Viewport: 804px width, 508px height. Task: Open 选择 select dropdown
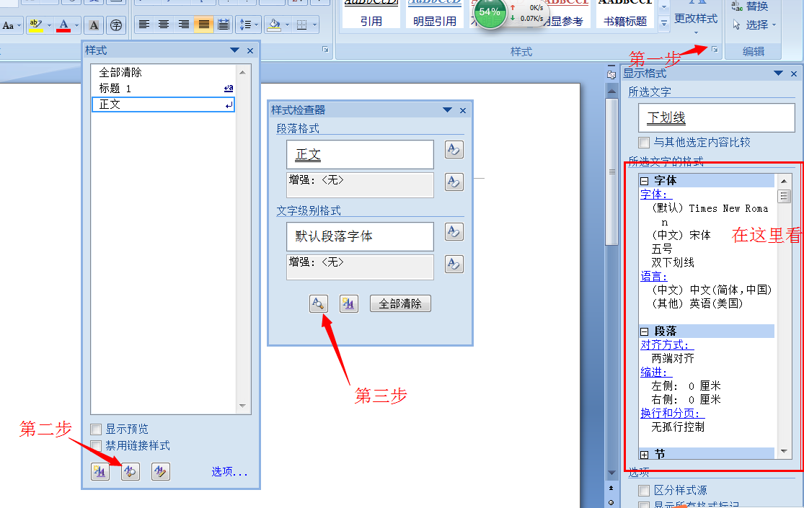pos(754,24)
